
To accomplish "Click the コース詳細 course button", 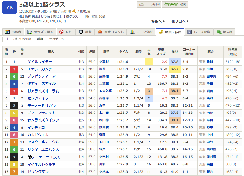I will point(149,4).
